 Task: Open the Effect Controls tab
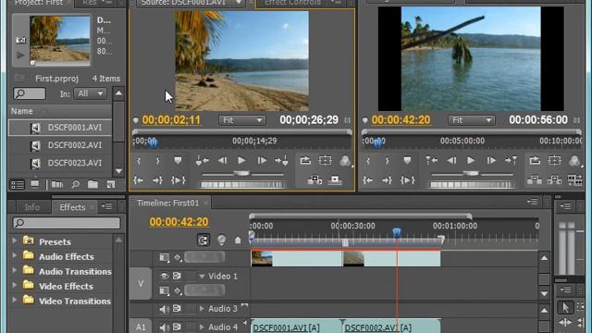coord(292,3)
